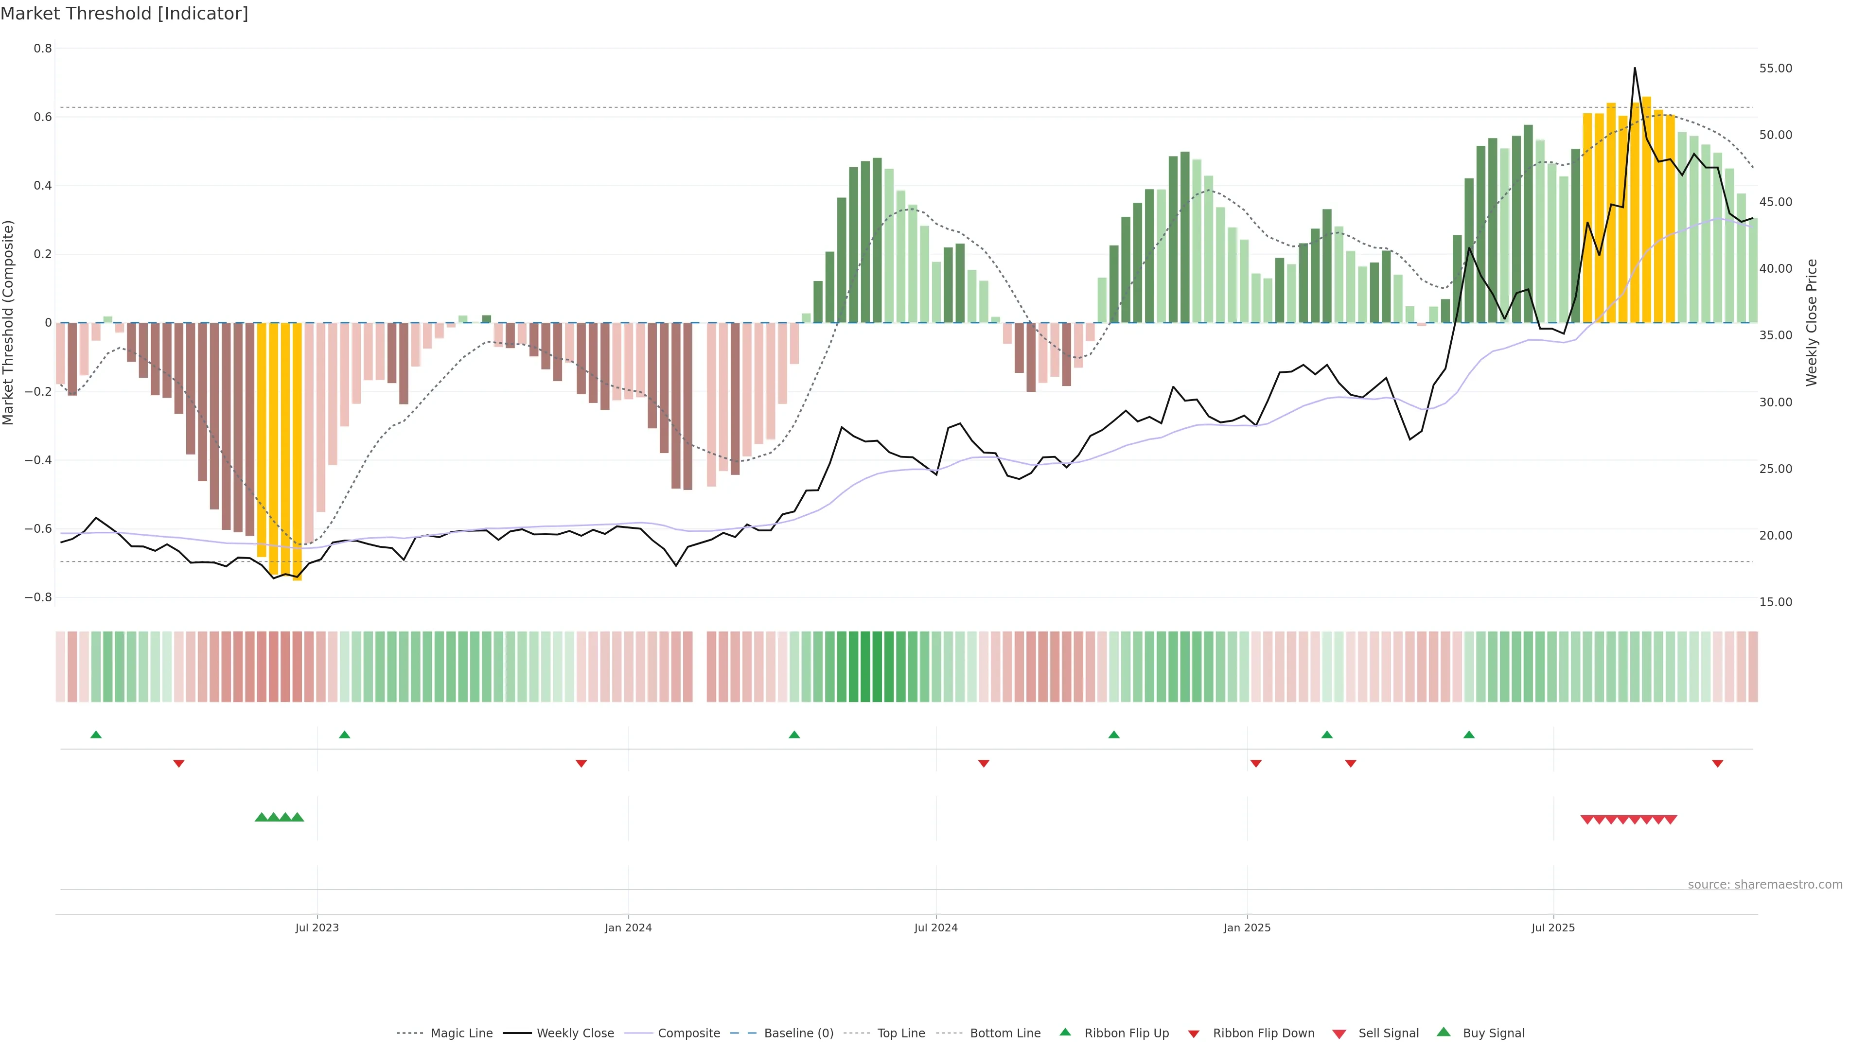Click the Jan 2025 axis label
The width and height of the screenshot is (1867, 1050).
[1247, 927]
